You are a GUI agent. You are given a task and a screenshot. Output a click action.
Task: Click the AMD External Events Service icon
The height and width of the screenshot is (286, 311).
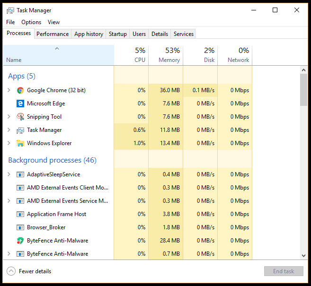coord(20,201)
